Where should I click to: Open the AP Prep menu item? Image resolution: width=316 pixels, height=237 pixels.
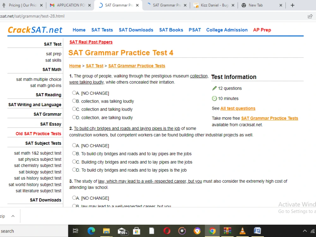pos(262,30)
